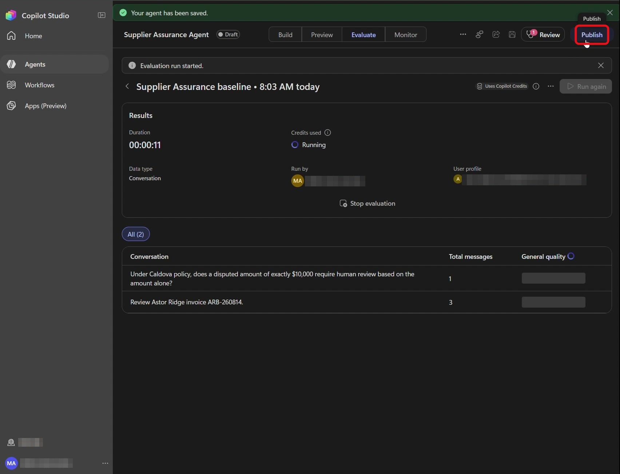620x474 pixels.
Task: Click the agent collaboration icon in header
Action: pyautogui.click(x=480, y=34)
